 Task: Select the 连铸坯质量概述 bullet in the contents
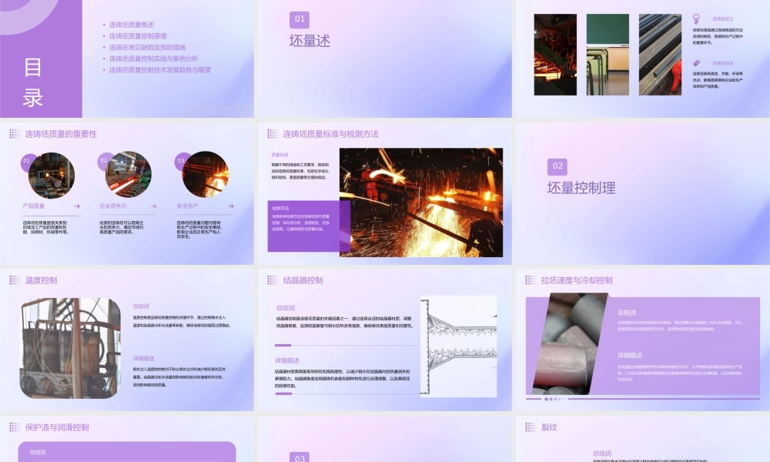tap(131, 25)
